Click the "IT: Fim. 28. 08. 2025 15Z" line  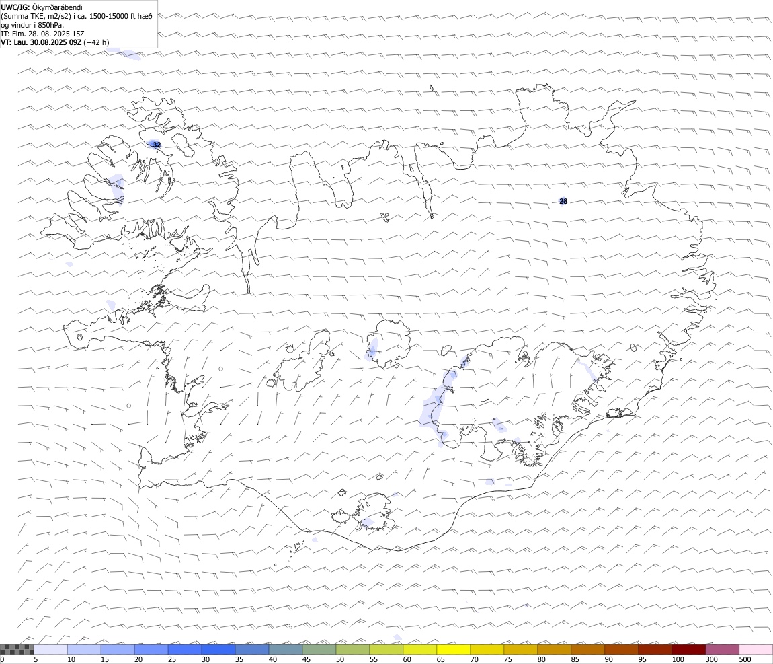pos(43,34)
